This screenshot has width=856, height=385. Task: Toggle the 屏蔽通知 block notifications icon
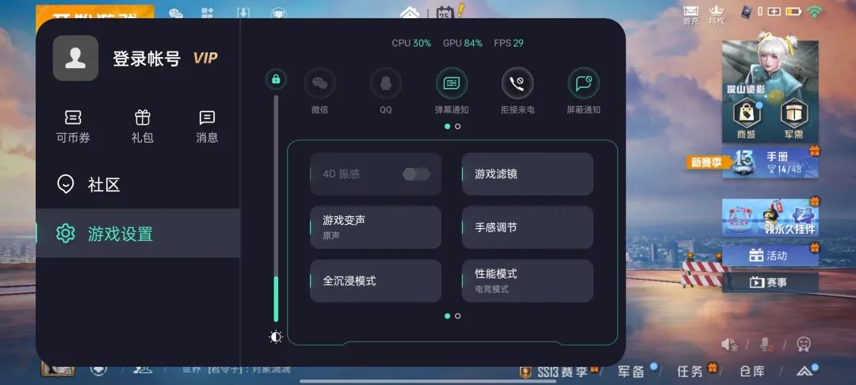pyautogui.click(x=583, y=83)
